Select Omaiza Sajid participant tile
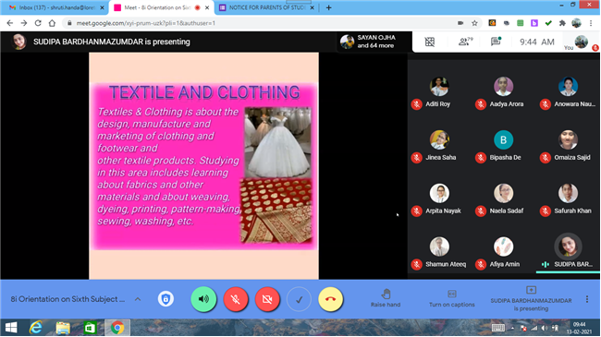This screenshot has width=601, height=337. coord(568,146)
